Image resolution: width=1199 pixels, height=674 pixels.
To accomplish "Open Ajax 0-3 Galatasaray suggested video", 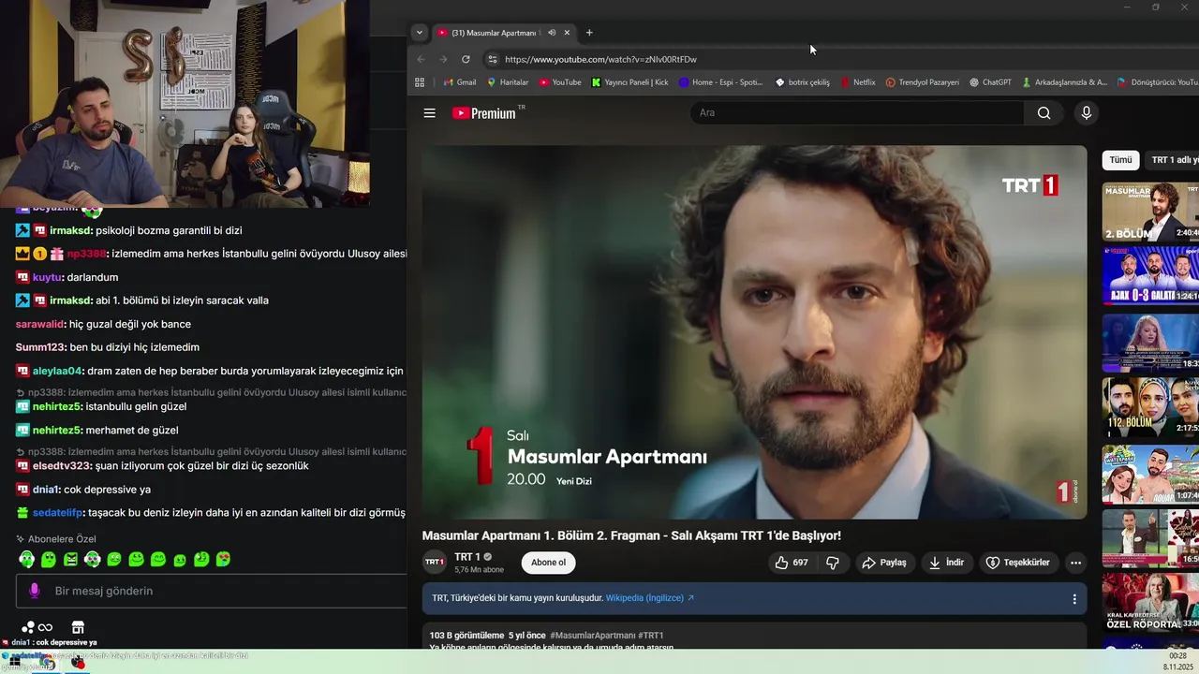I will (1150, 275).
